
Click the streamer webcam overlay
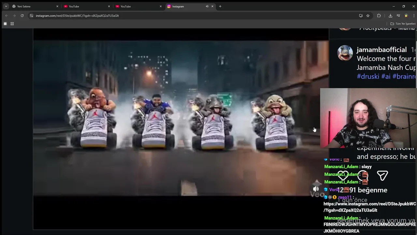click(x=368, y=118)
